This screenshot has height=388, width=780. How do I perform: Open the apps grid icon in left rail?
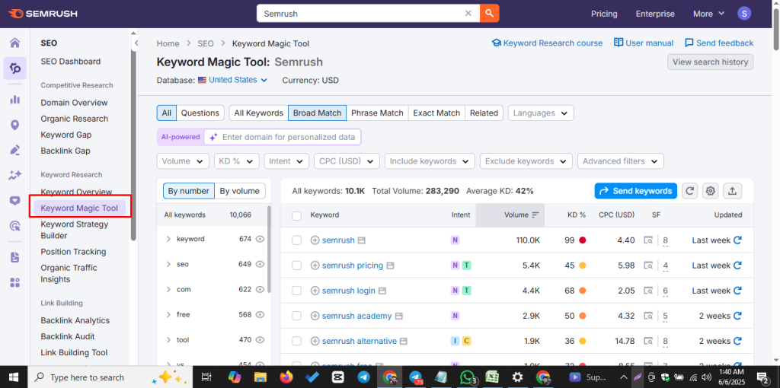click(x=15, y=283)
